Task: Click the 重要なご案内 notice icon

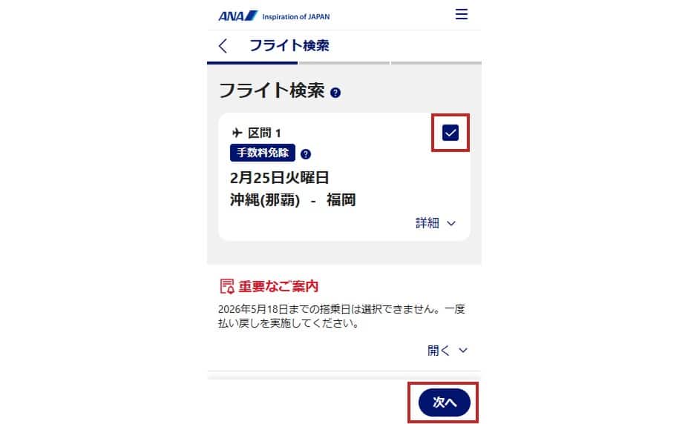Action: click(227, 286)
